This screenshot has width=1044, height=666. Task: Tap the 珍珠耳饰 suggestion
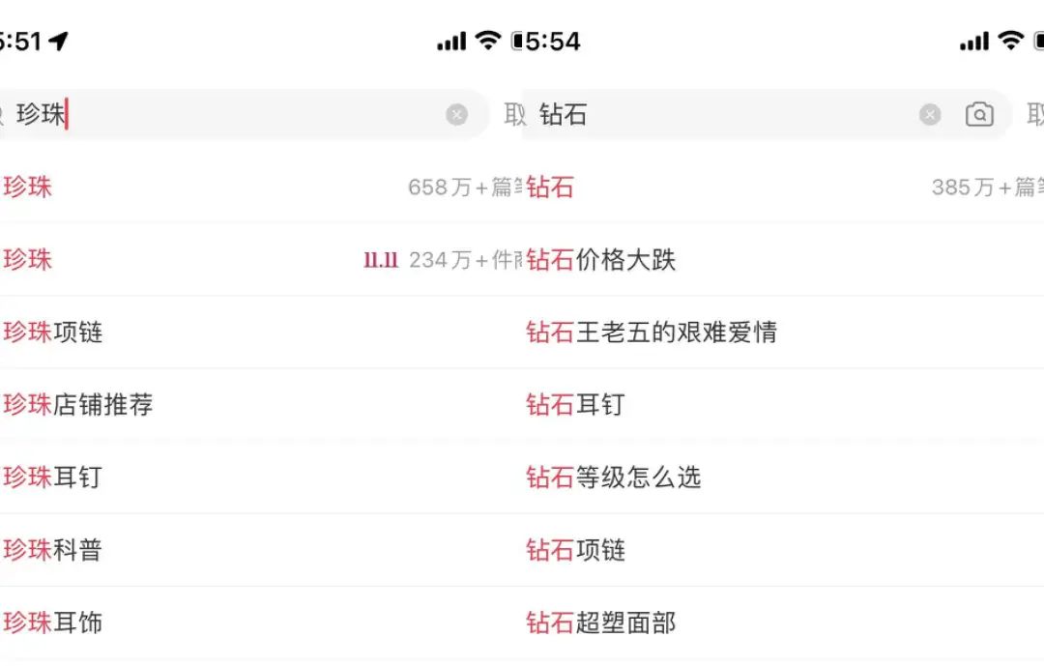[54, 623]
